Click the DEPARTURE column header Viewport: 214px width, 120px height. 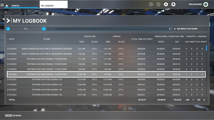tap(90, 36)
